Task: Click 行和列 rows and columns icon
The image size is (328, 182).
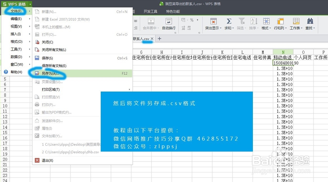Action: (280, 21)
